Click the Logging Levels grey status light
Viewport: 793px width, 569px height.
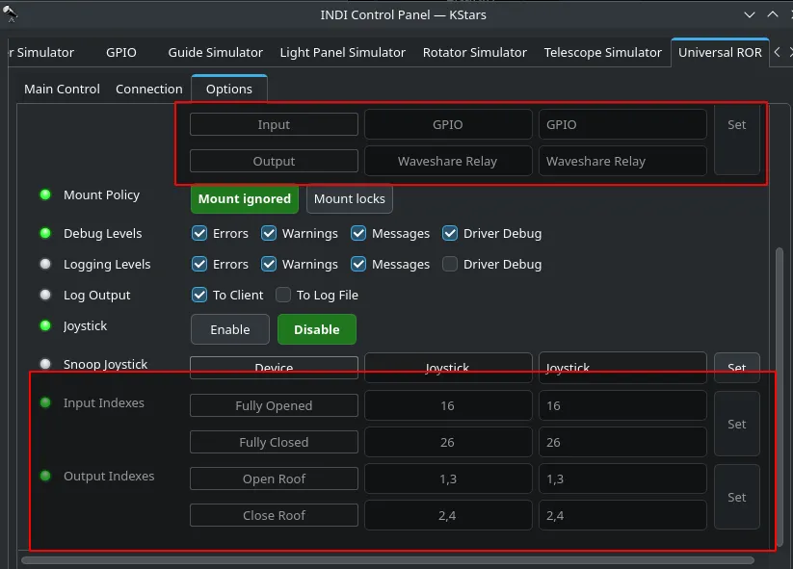(45, 264)
